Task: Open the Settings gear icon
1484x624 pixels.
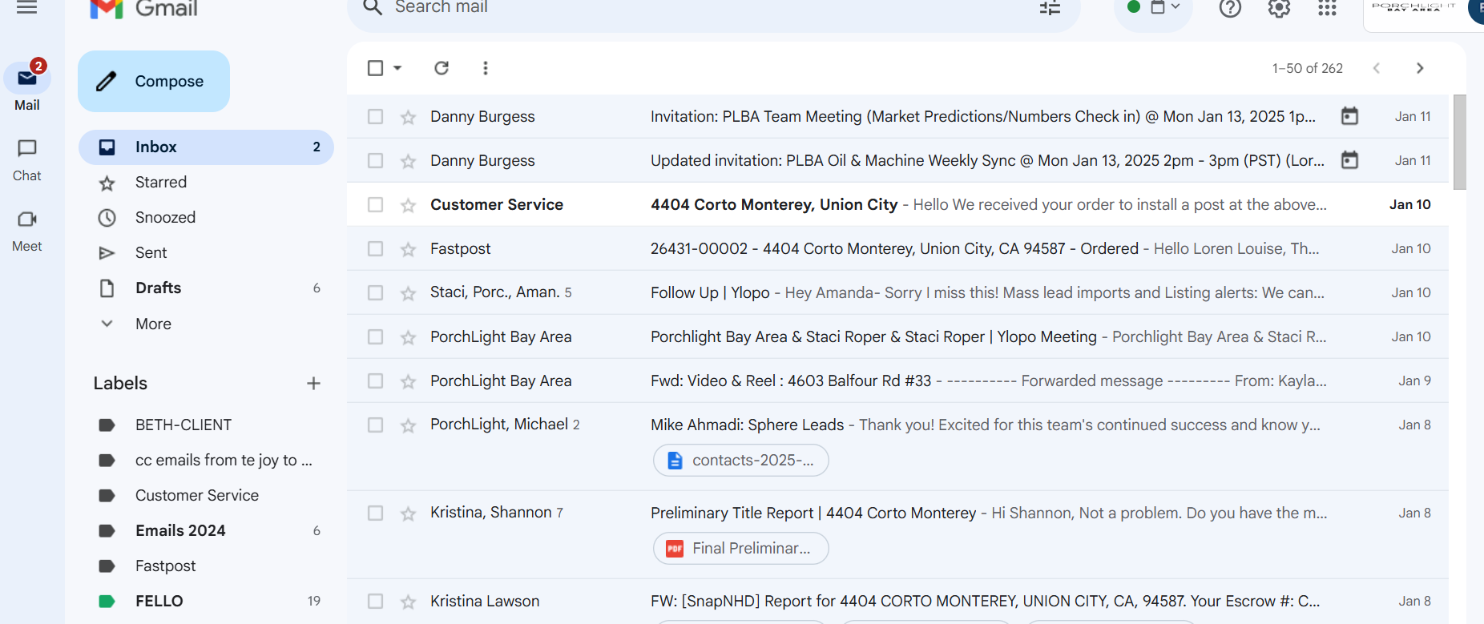Action: pos(1279,8)
